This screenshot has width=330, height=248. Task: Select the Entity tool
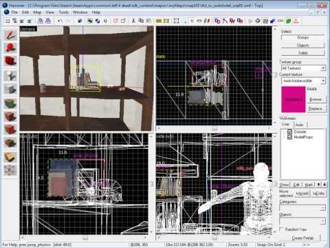(10, 76)
